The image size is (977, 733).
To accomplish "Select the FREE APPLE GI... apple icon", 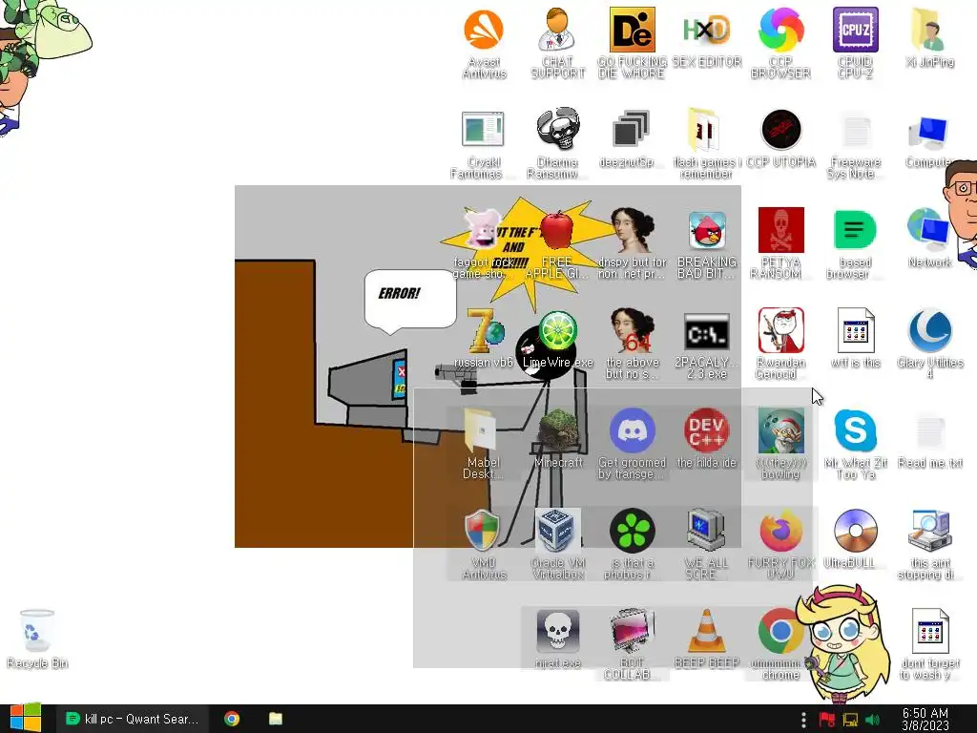I will point(557,244).
